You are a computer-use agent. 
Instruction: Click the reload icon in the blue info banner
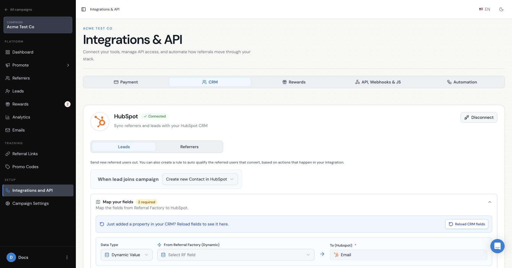point(102,224)
